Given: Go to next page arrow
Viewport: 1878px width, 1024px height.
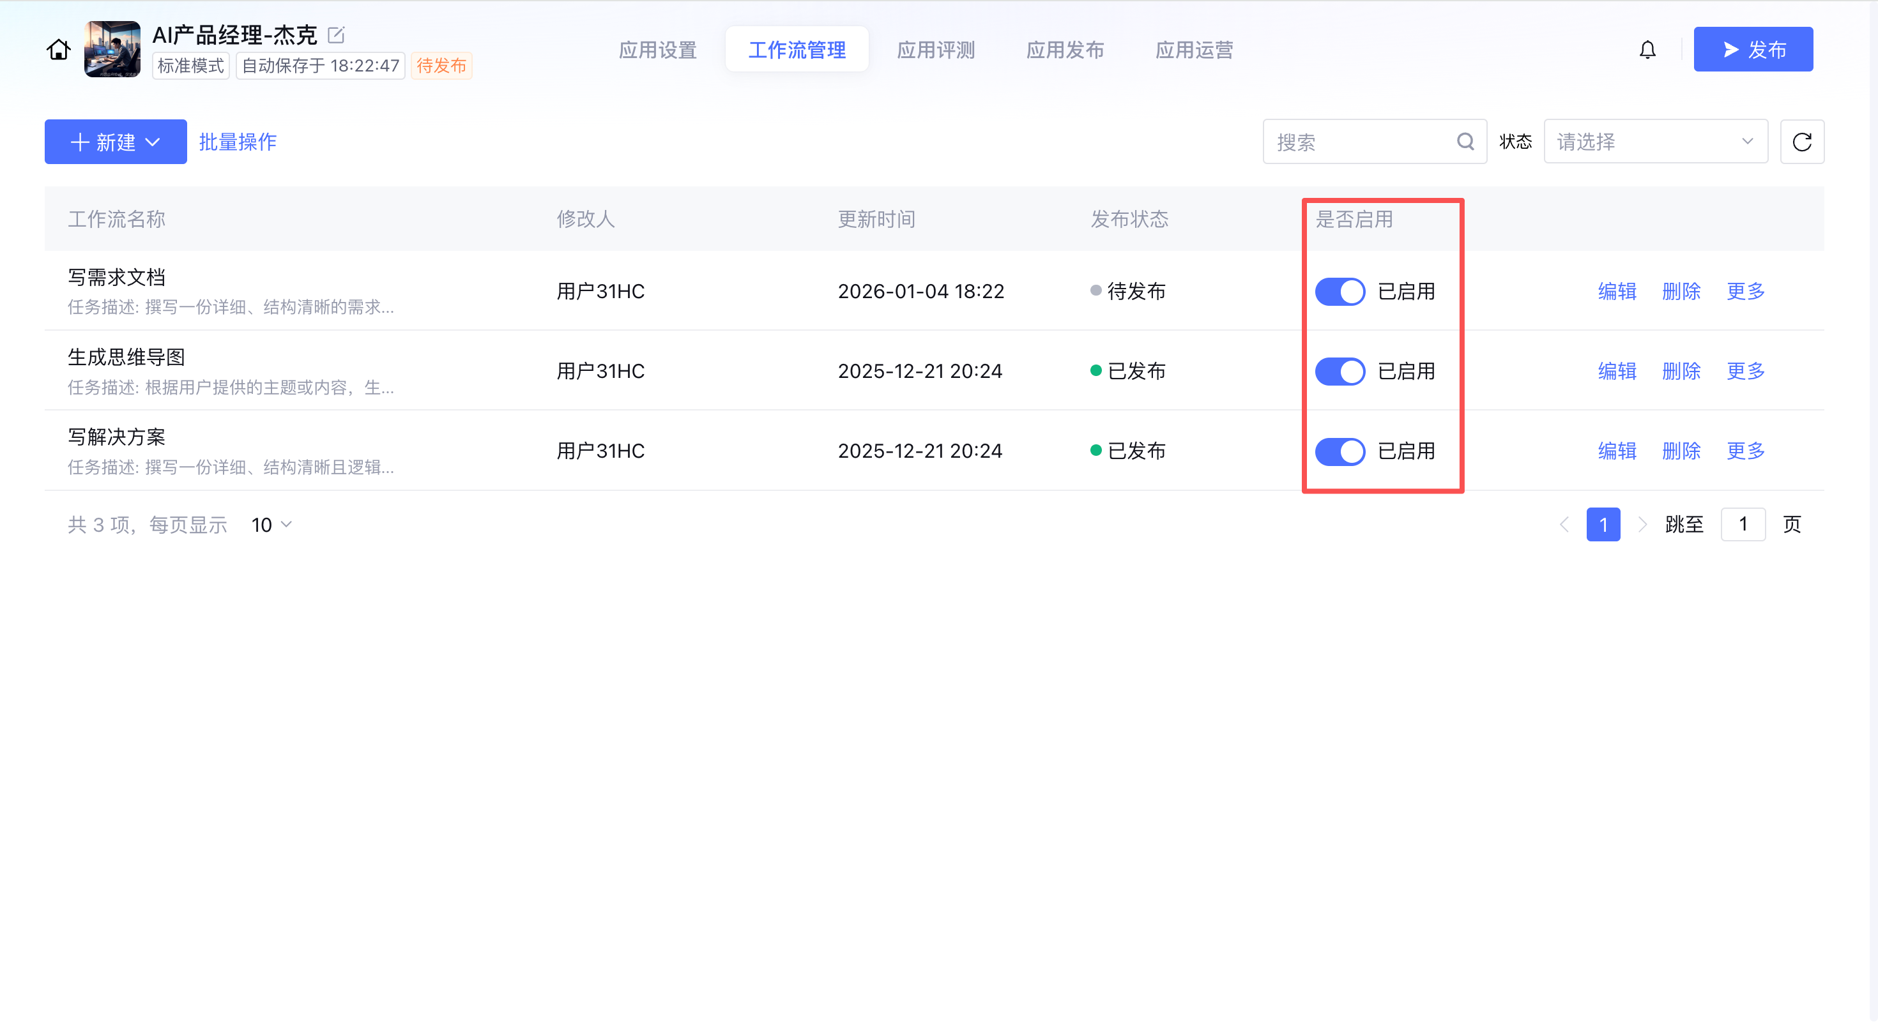Looking at the screenshot, I should [1642, 524].
